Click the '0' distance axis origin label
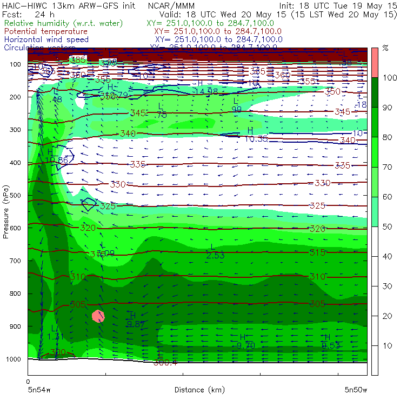 click(x=28, y=382)
